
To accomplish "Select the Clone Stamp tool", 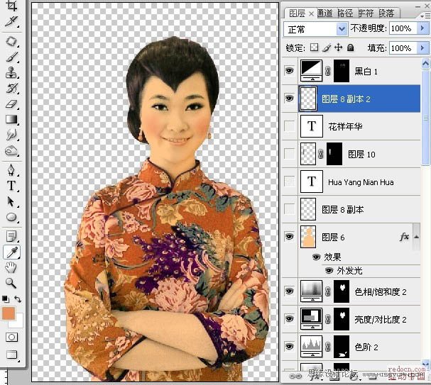I will 11,72.
